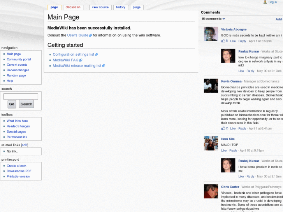Reply to Kevin Onuma's comment

(242, 128)
